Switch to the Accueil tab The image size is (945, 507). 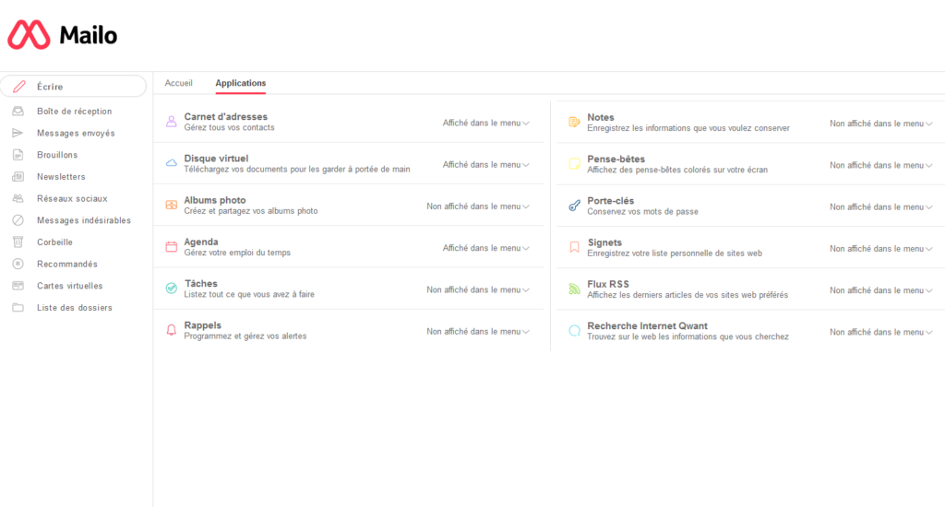[x=178, y=83]
